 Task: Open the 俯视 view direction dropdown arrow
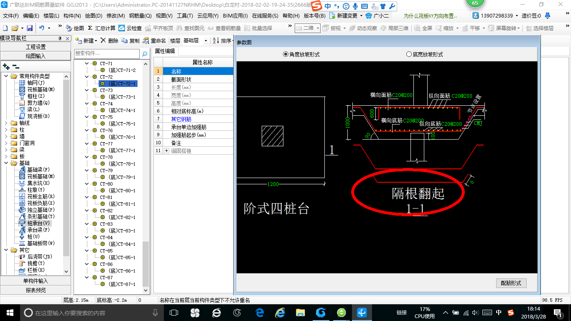click(x=344, y=28)
